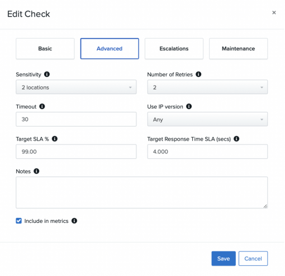Show info for Number of Retries
This screenshot has width=285, height=276.
tap(198, 74)
